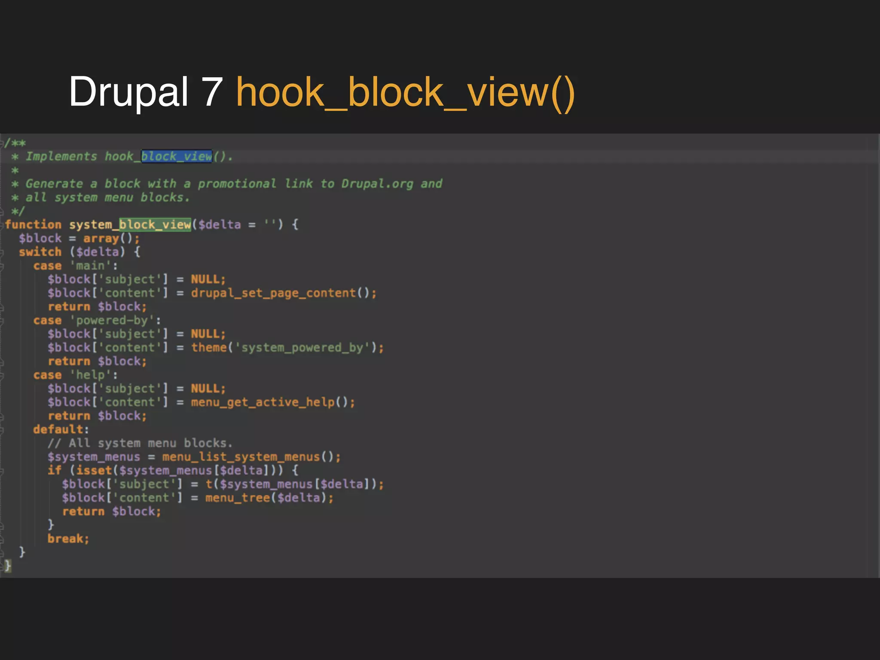Click the 'NULL;' value under case 'powered-by'

point(208,334)
